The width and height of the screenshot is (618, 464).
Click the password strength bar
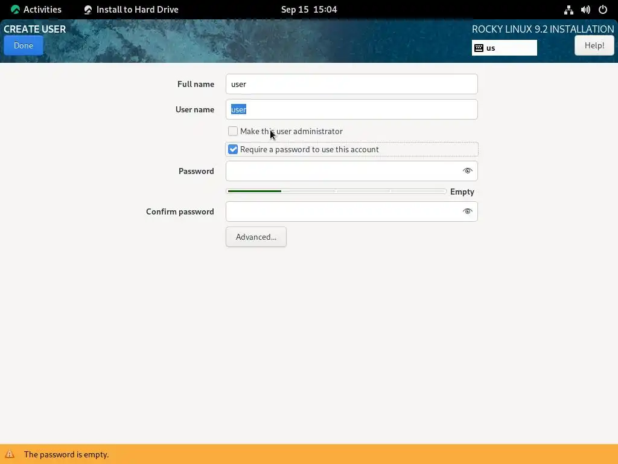point(336,192)
